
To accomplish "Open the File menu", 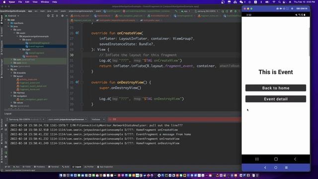I will 20,2.
